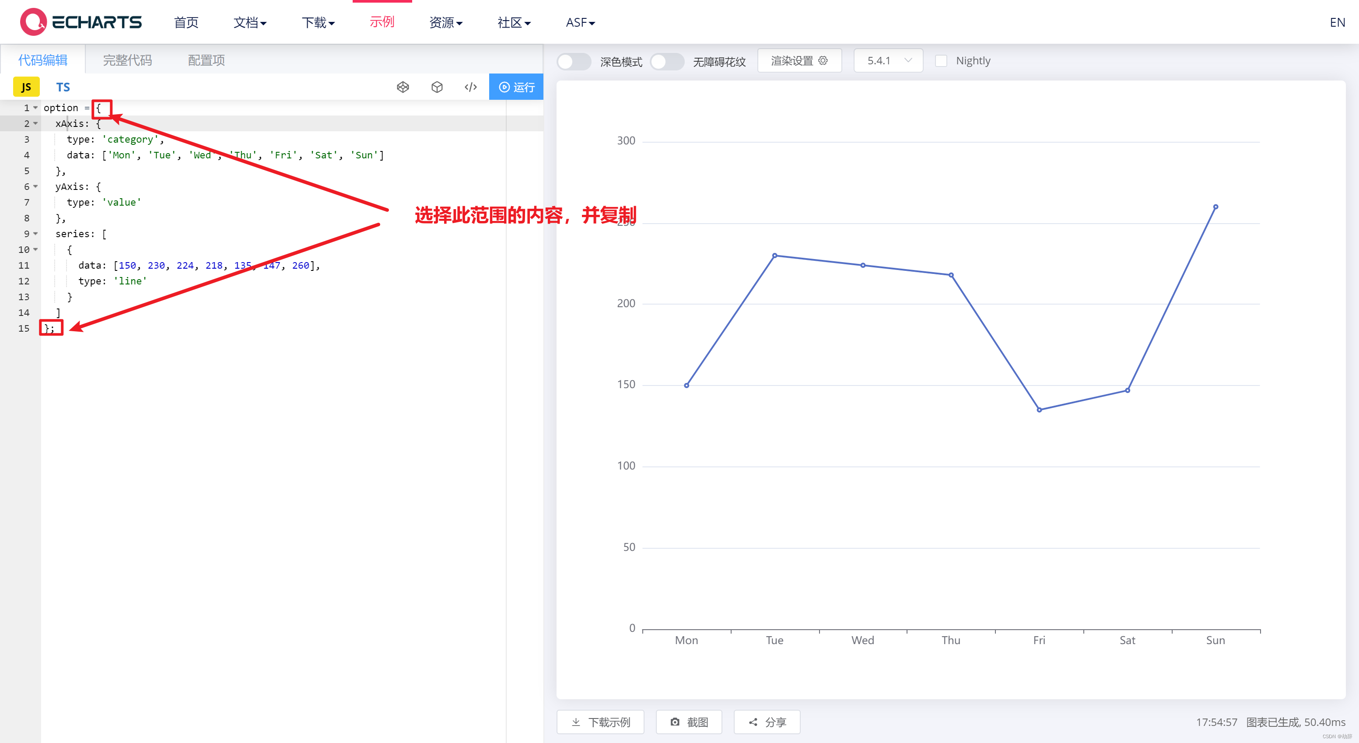Image resolution: width=1359 pixels, height=743 pixels.
Task: Click the code view toggle icon
Action: (x=470, y=86)
